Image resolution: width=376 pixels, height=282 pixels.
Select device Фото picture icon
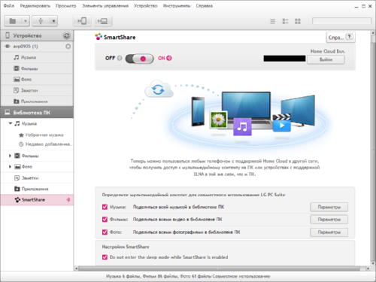click(17, 80)
